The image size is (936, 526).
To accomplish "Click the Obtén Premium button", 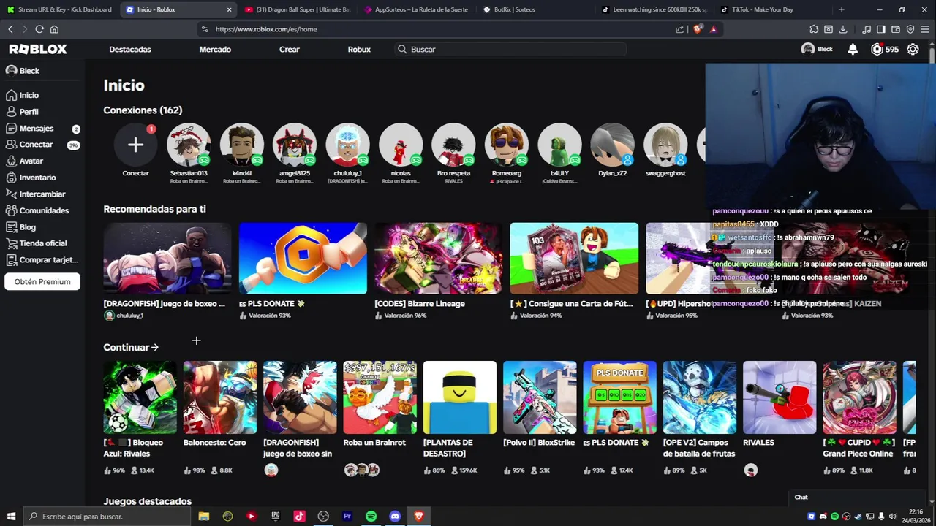I will click(42, 281).
